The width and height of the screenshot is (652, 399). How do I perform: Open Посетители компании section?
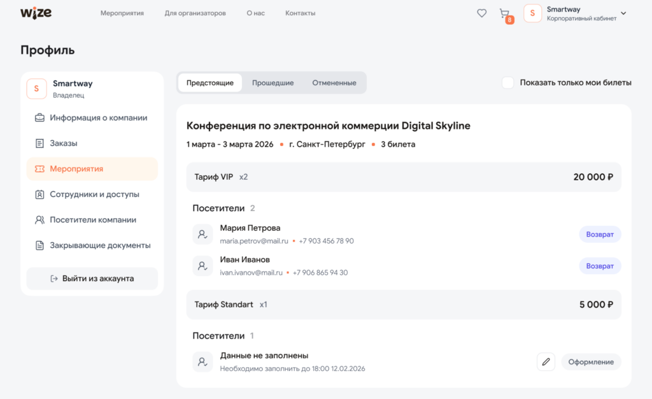pyautogui.click(x=92, y=220)
